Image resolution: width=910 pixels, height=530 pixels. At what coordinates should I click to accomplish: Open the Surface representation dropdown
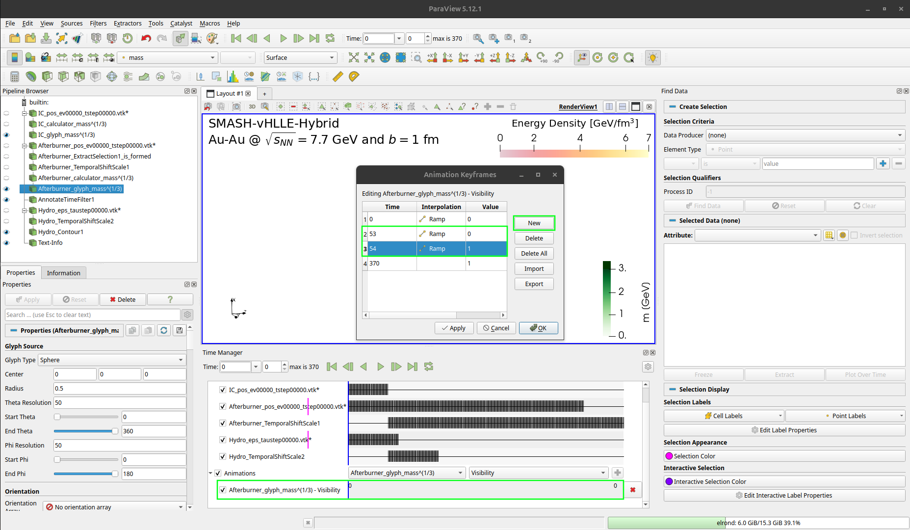click(x=300, y=58)
